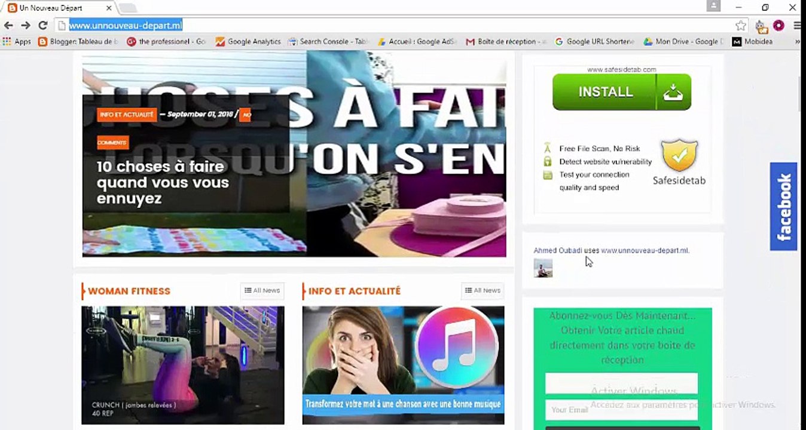Click the address bar URL field
The height and width of the screenshot is (430, 806).
pyautogui.click(x=395, y=25)
